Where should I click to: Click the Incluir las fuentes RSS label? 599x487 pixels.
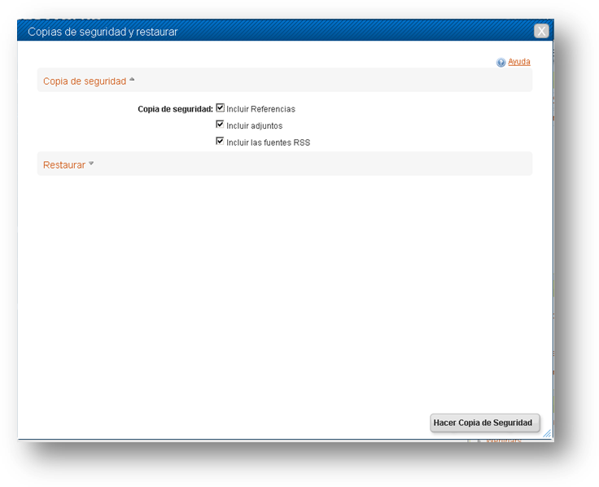[269, 143]
